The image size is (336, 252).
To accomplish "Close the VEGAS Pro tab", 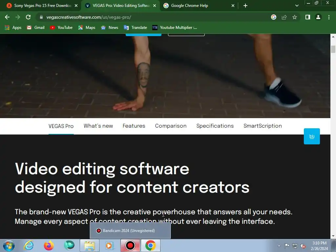I will coord(155,6).
